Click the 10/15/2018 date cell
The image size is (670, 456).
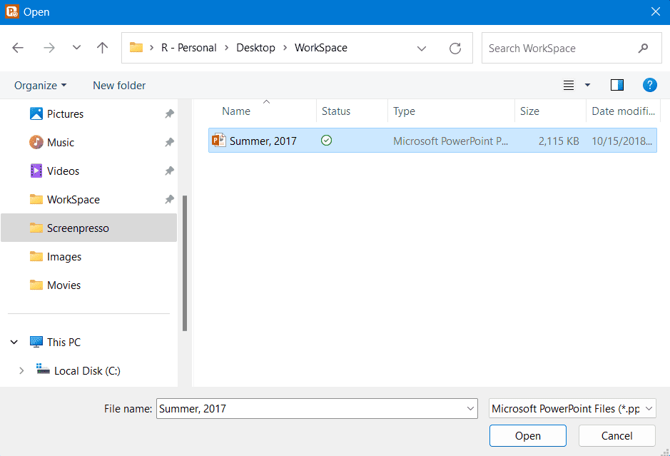[621, 141]
